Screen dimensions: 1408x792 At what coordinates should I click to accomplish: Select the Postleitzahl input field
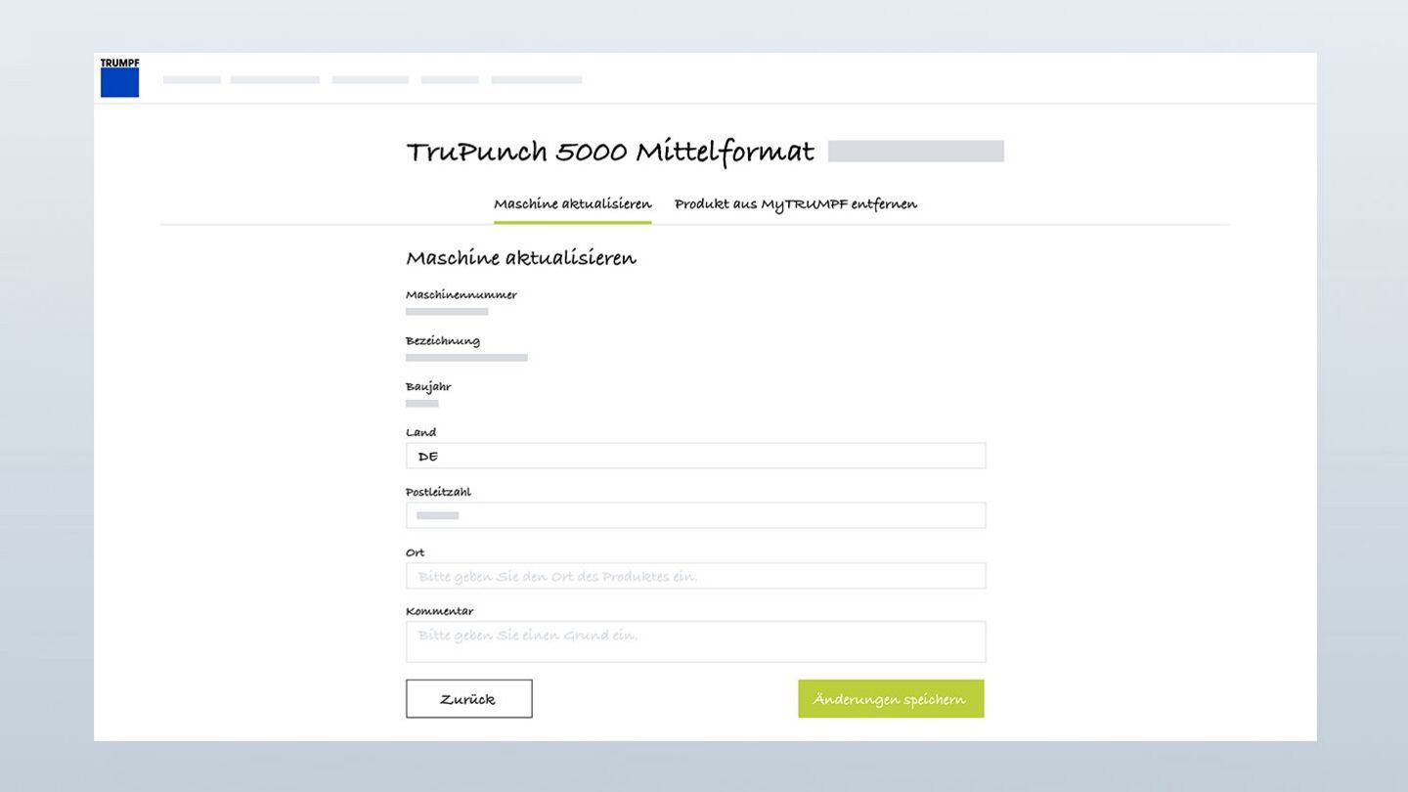(695, 514)
